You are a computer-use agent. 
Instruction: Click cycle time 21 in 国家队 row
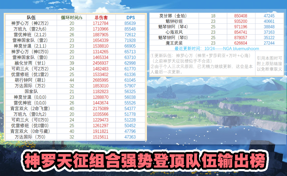click(72, 91)
